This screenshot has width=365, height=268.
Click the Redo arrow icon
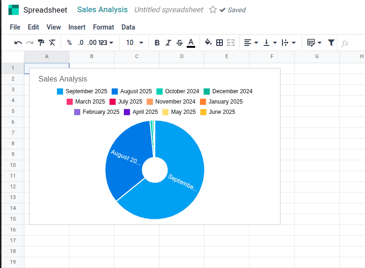point(30,43)
